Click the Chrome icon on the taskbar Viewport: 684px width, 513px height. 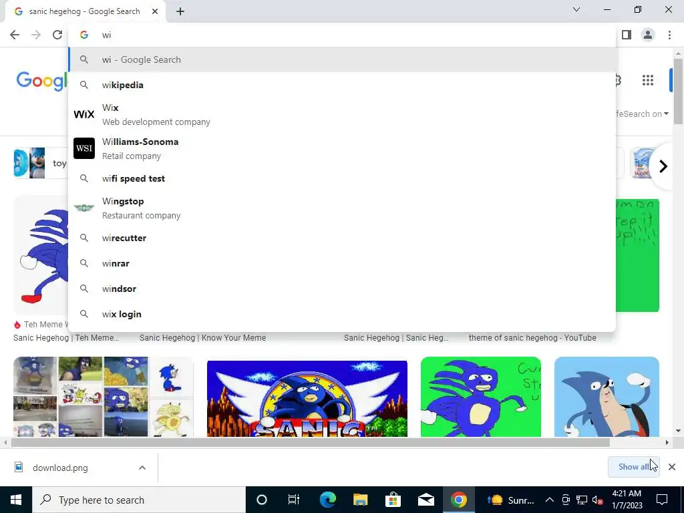pos(458,500)
